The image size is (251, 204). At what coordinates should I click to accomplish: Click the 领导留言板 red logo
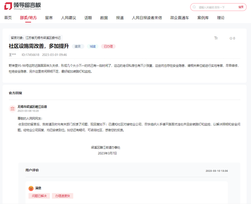[8, 6]
